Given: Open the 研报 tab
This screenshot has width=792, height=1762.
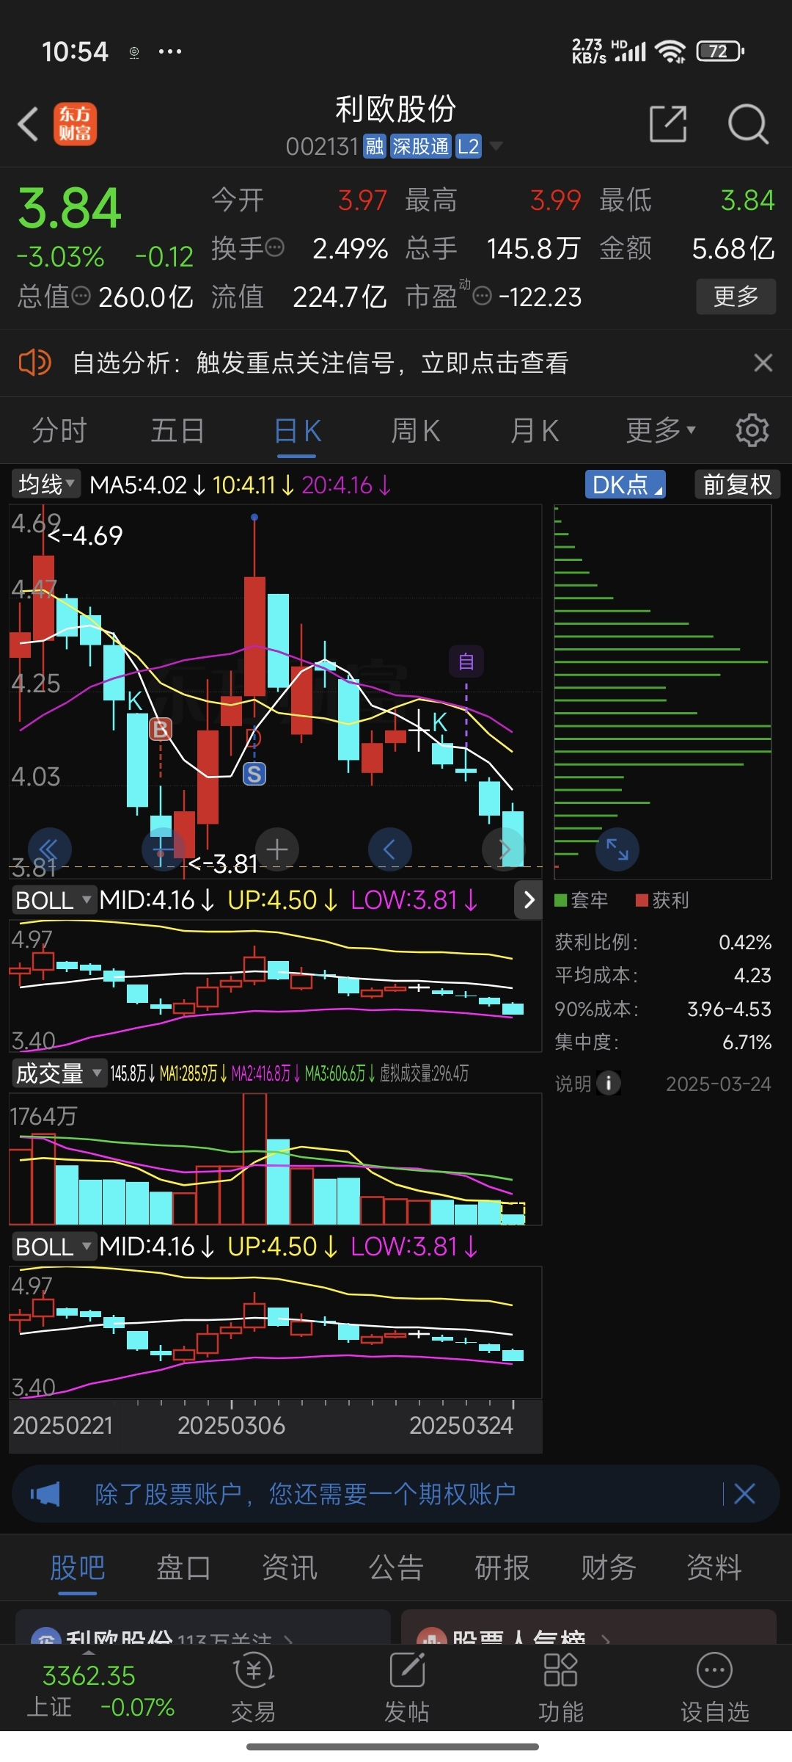Looking at the screenshot, I should (502, 1567).
